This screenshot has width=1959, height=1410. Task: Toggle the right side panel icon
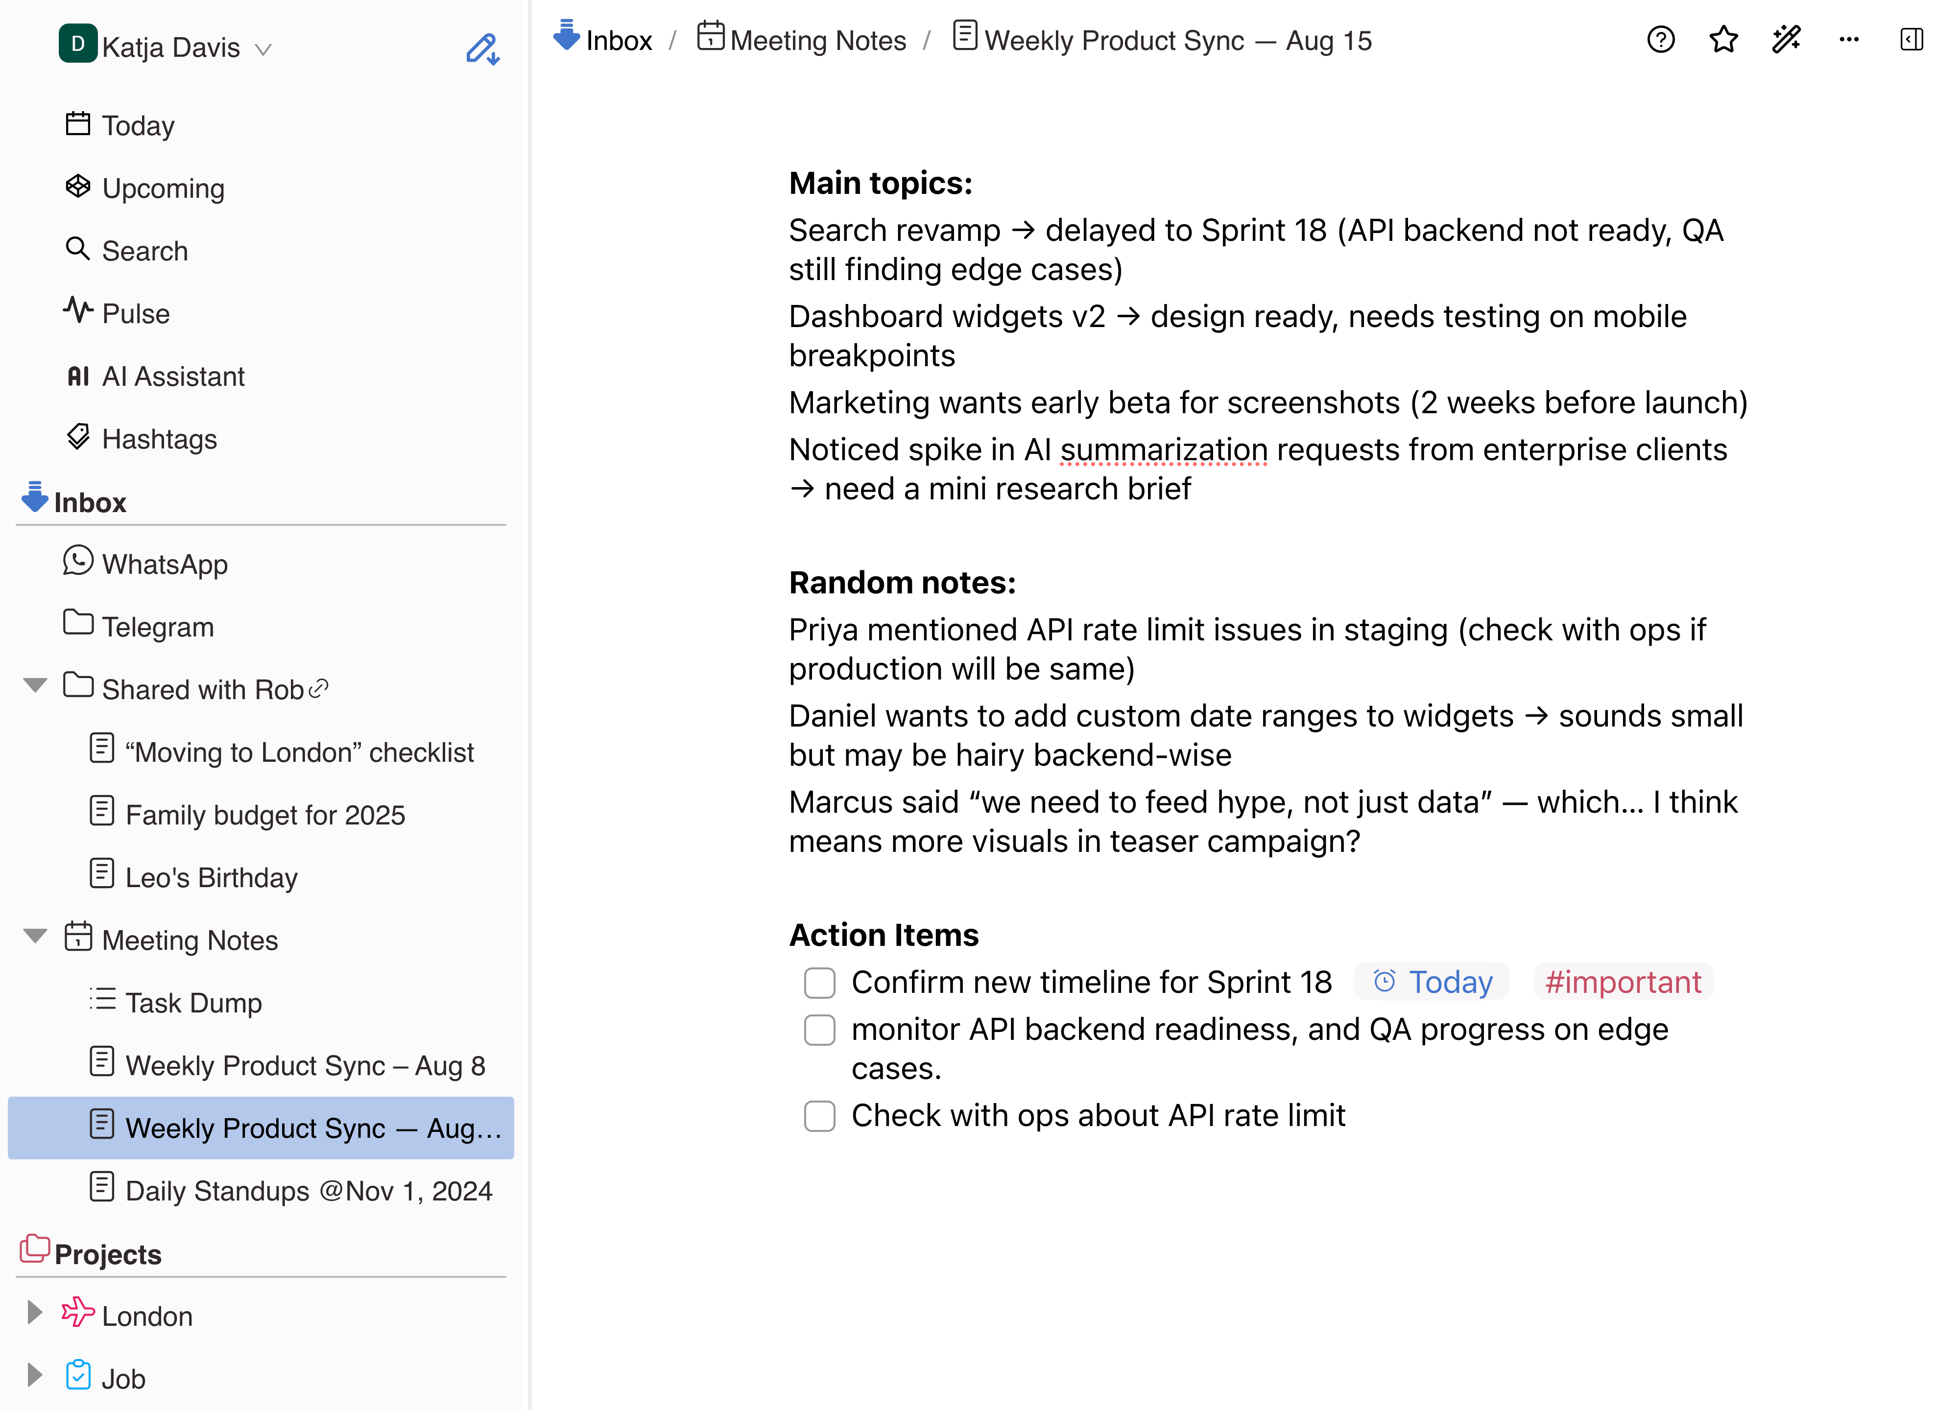[x=1911, y=40]
